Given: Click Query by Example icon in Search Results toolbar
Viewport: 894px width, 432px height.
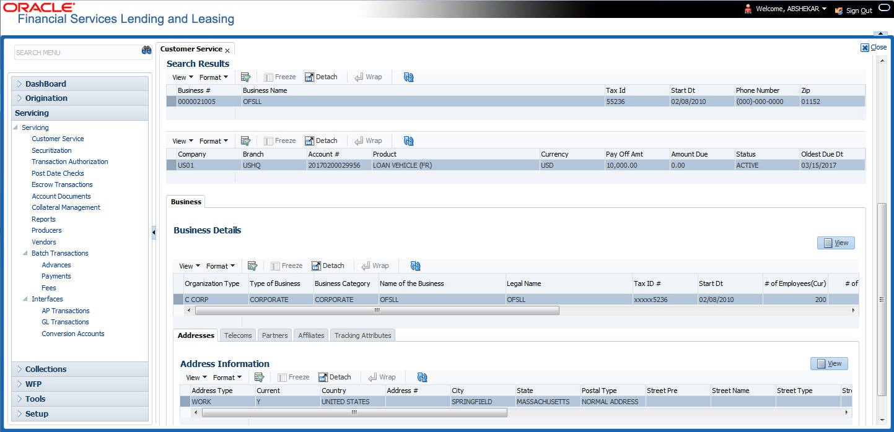Looking at the screenshot, I should [x=245, y=77].
